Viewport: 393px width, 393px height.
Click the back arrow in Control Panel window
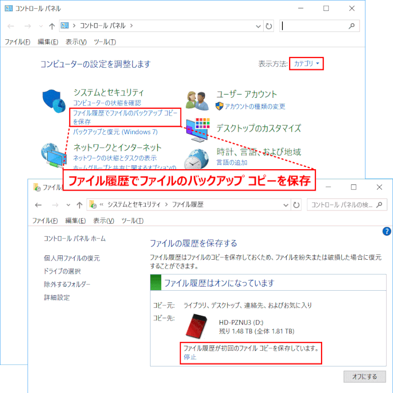coord(11,26)
